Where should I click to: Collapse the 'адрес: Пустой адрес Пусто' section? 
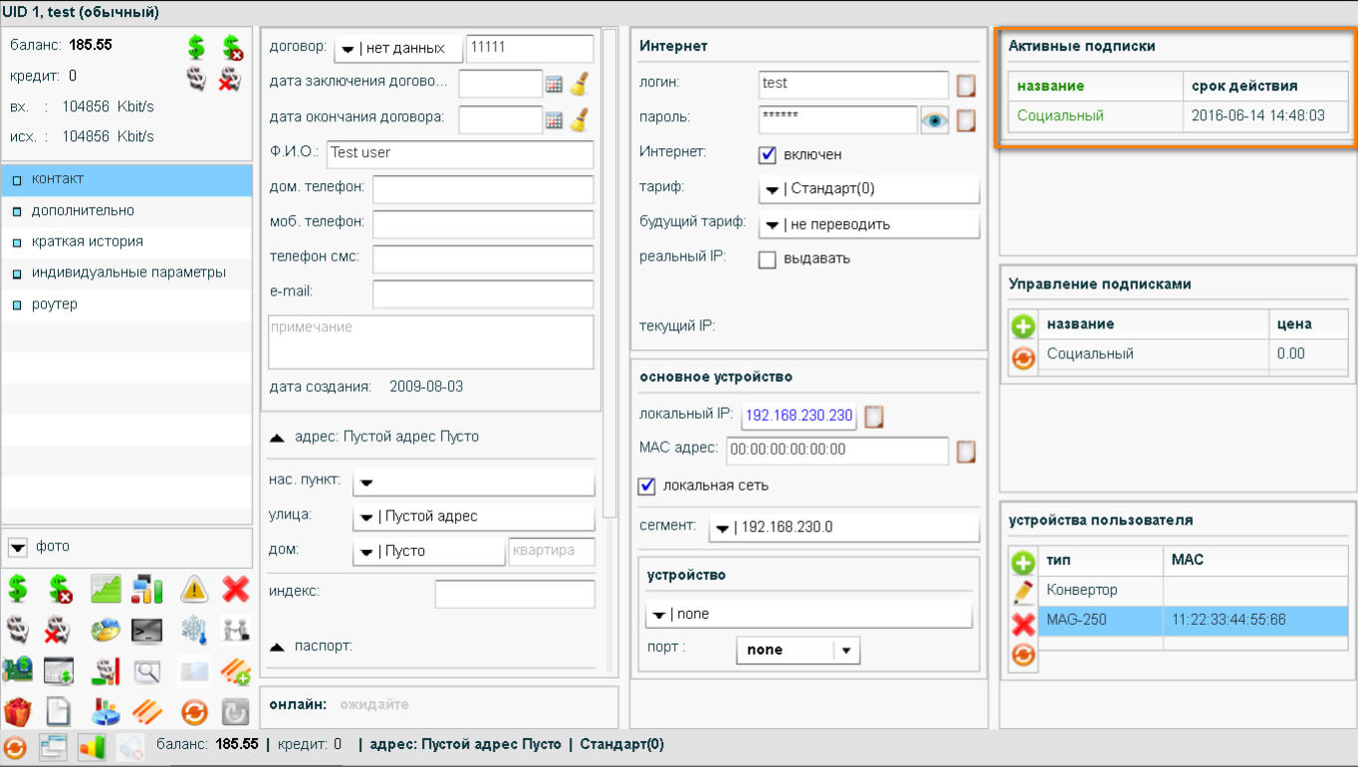278,437
